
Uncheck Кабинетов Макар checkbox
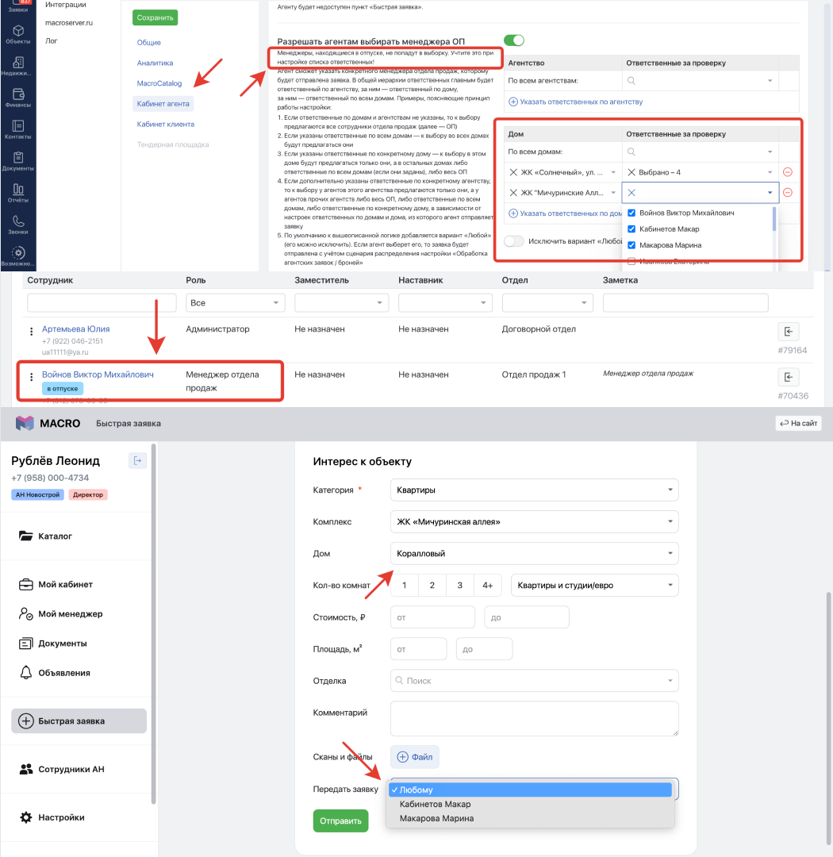(631, 229)
